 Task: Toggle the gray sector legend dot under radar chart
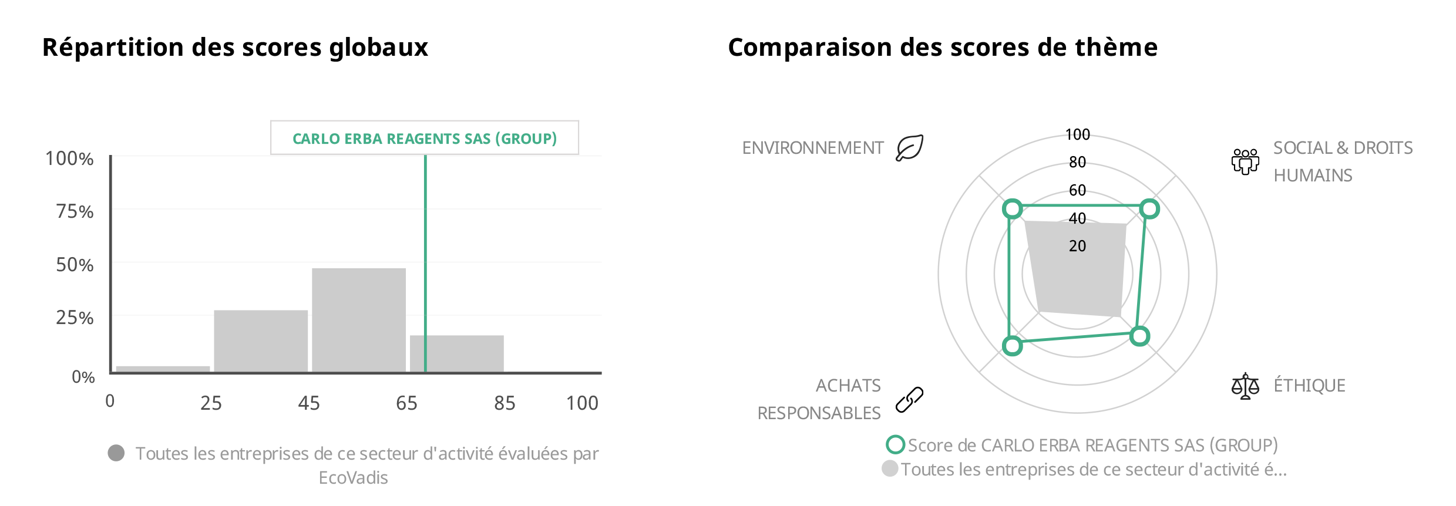pyautogui.click(x=890, y=468)
